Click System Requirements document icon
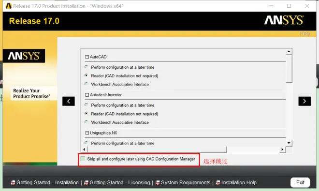This screenshot has height=191, width=319. point(158,183)
